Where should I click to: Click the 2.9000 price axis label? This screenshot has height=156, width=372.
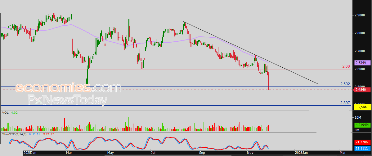pyautogui.click(x=360, y=15)
